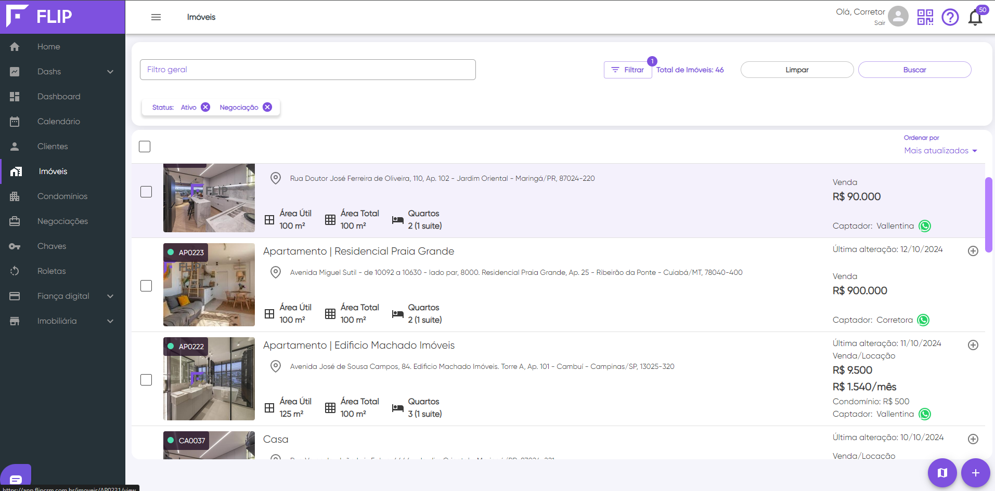This screenshot has width=995, height=491.
Task: Click the Buscar button
Action: [x=914, y=70]
